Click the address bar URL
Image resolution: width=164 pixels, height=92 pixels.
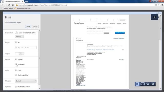click(42, 5)
